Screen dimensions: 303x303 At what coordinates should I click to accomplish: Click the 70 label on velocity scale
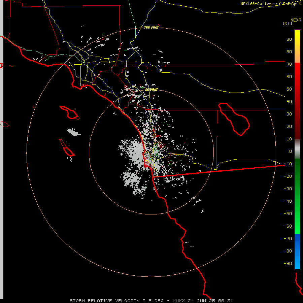(x=289, y=64)
